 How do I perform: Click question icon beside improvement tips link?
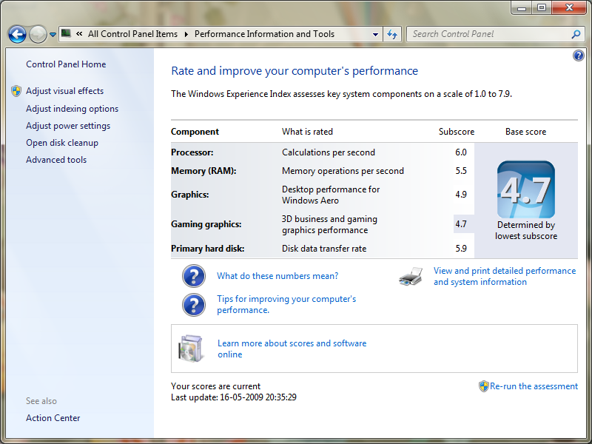(x=194, y=305)
